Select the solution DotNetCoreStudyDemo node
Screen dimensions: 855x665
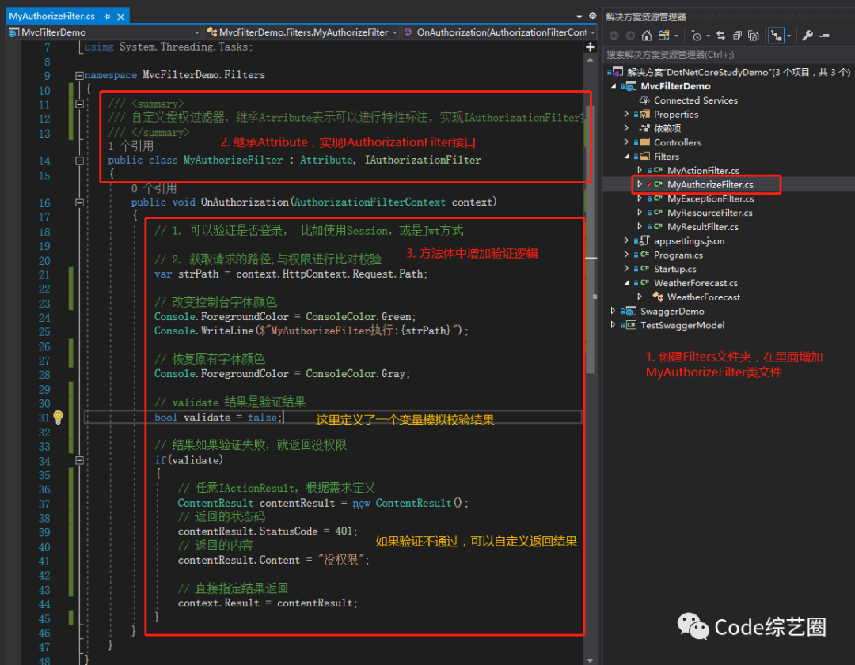[739, 72]
